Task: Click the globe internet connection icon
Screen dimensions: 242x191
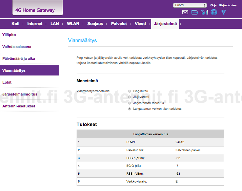Action: point(214,12)
